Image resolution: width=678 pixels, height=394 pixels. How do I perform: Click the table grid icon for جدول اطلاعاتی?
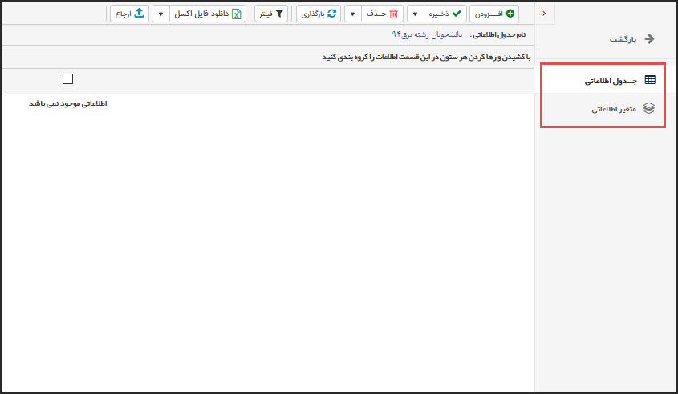[x=650, y=80]
